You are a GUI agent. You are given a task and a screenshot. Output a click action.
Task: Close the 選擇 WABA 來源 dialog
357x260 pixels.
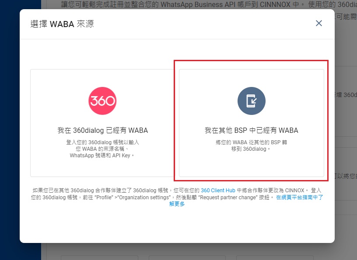click(319, 23)
